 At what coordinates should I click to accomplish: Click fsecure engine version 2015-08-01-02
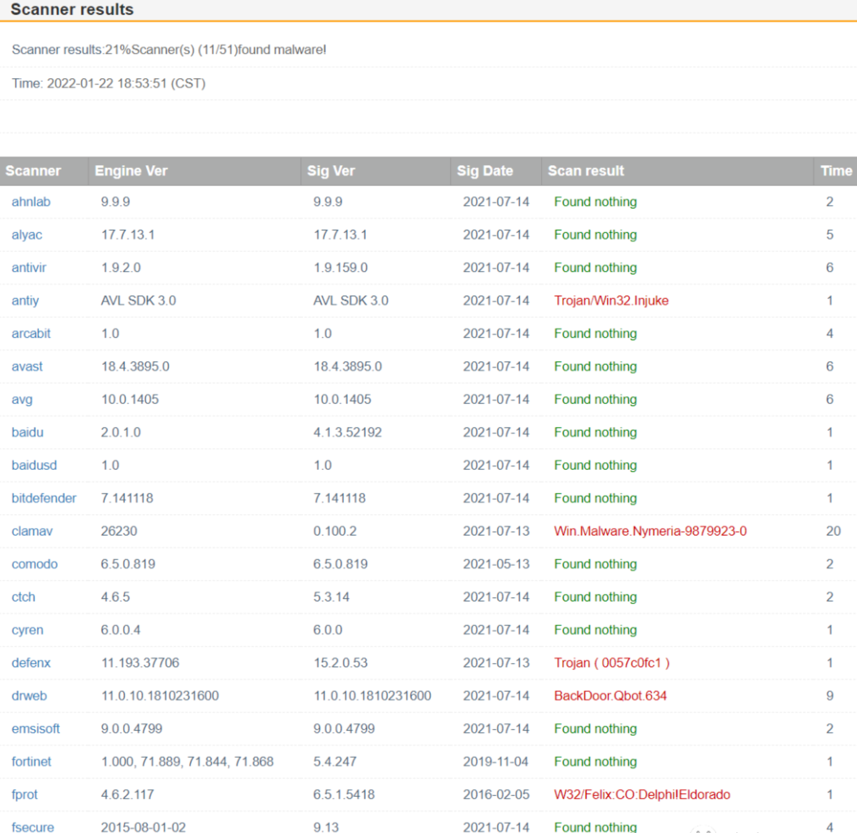[x=143, y=827]
